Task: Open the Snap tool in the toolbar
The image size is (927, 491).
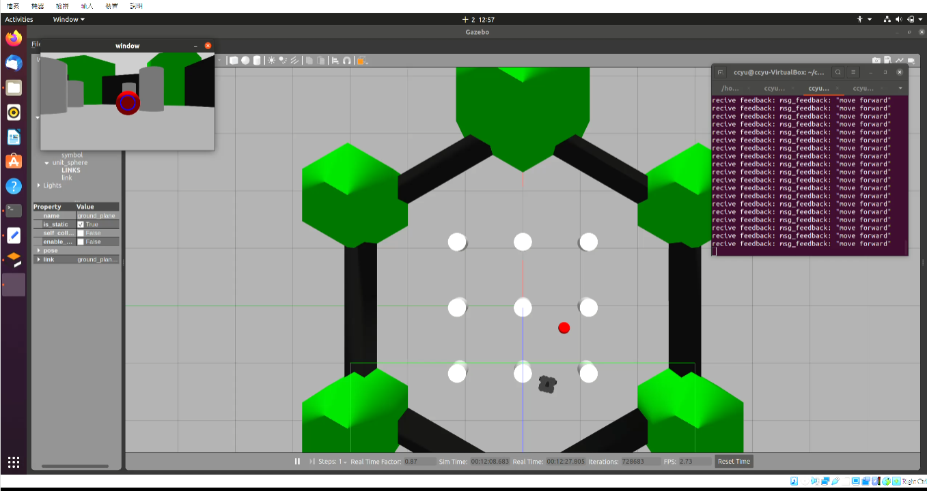Action: coord(347,60)
